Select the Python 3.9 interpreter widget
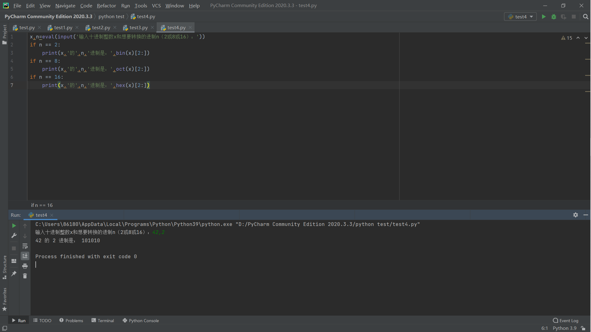 [x=564, y=328]
